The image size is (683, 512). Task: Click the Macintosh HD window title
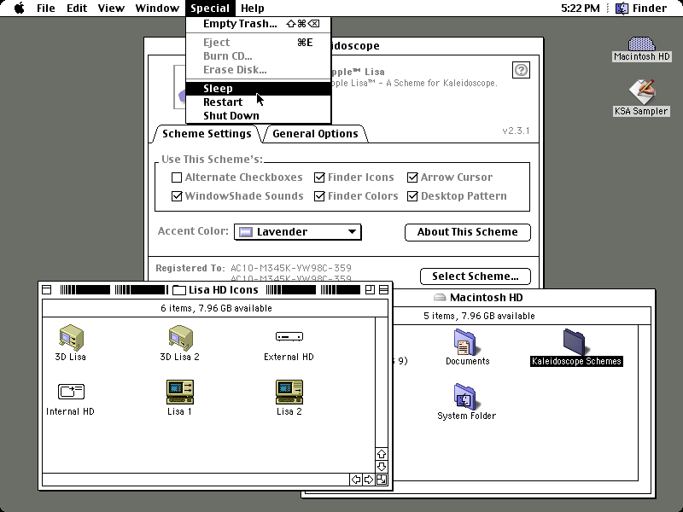(x=486, y=297)
